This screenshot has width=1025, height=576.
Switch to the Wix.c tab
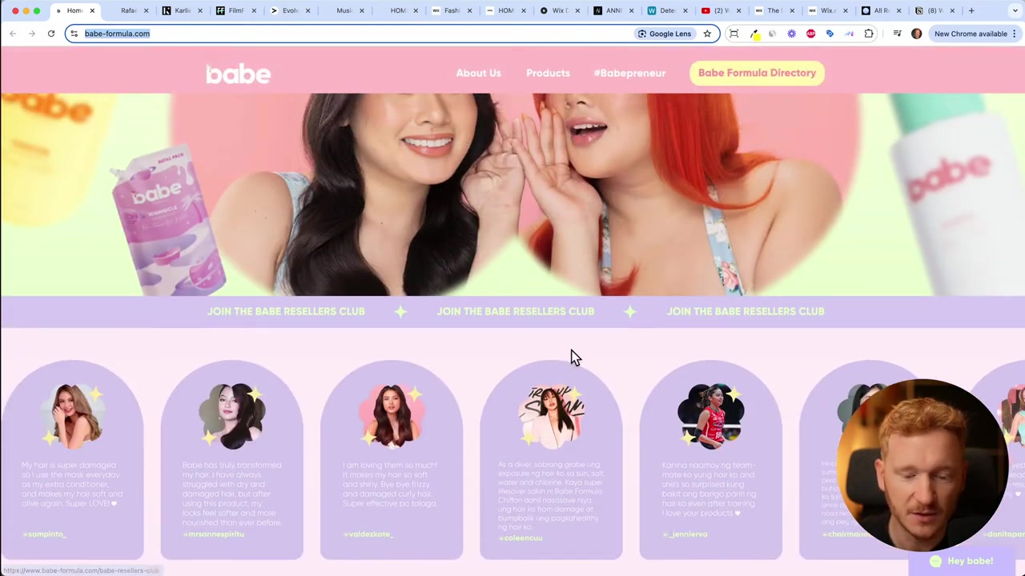coord(827,10)
